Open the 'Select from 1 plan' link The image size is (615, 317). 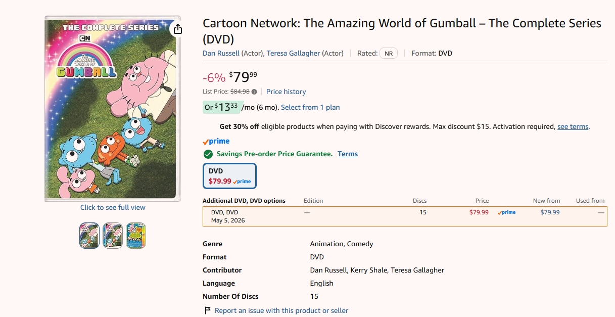click(x=310, y=107)
